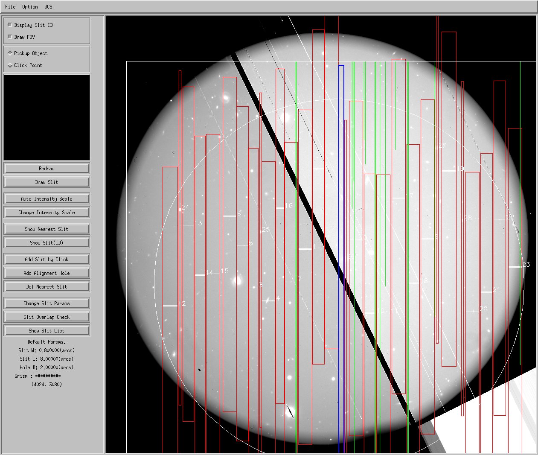Viewport: 538px width, 455px height.
Task: Open Change Slit Params
Action: coord(47,303)
